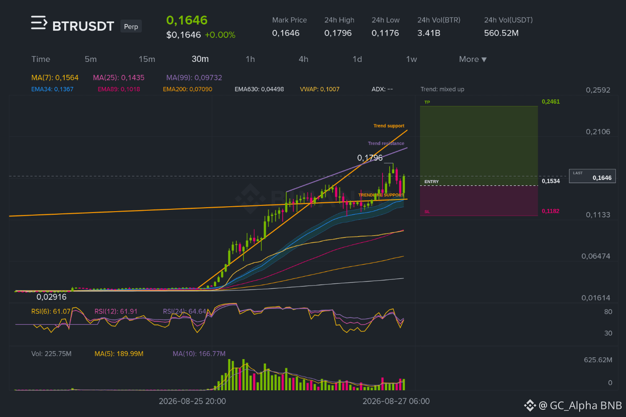This screenshot has width=626, height=417.
Task: Click the 625.62M volume axis label
Action: (598, 360)
